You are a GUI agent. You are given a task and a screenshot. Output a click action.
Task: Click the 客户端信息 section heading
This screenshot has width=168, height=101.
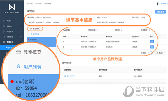coord(67,63)
